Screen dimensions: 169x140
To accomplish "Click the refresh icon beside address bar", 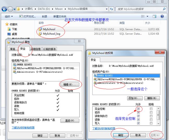I will [x=111, y=9].
